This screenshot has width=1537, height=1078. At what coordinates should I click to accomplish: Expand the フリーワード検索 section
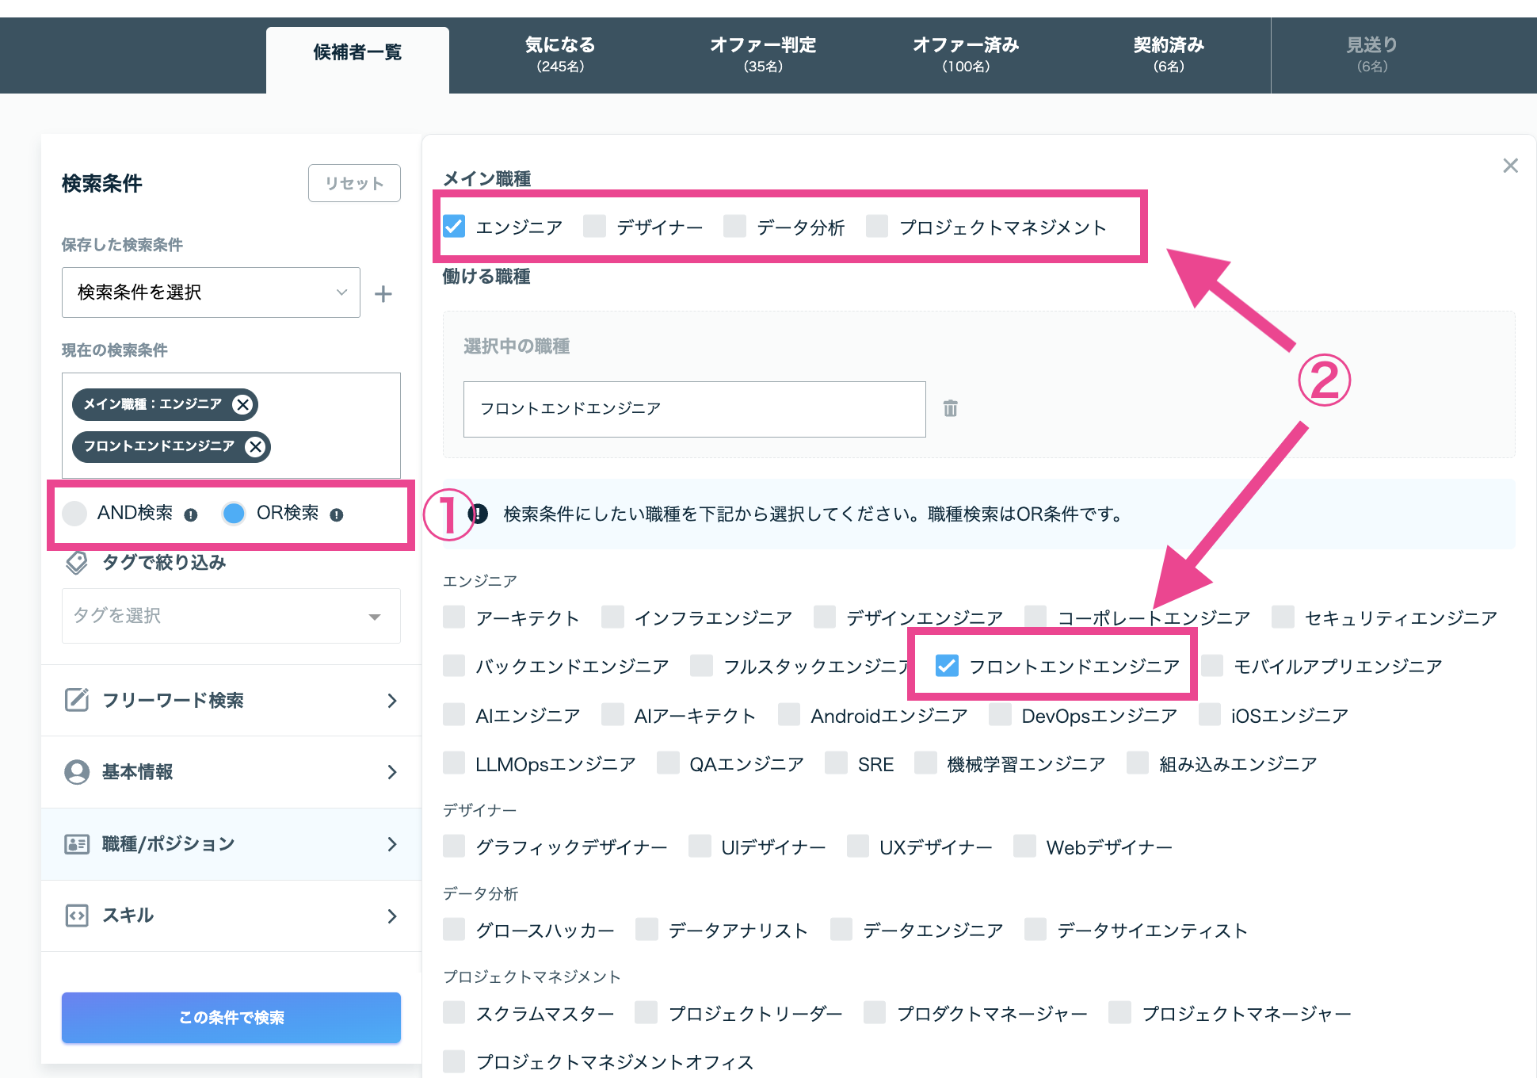[x=231, y=701]
